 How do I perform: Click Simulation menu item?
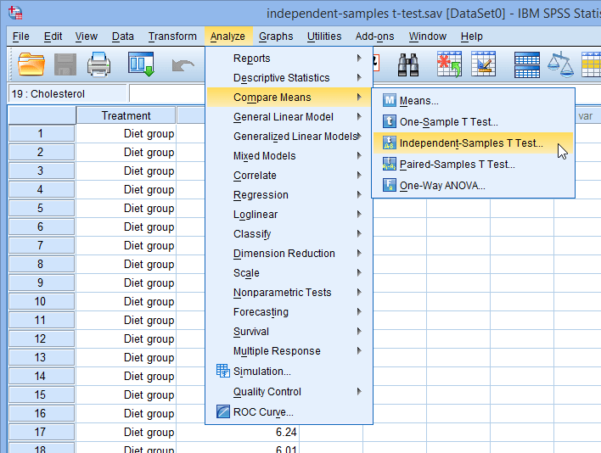coord(261,372)
